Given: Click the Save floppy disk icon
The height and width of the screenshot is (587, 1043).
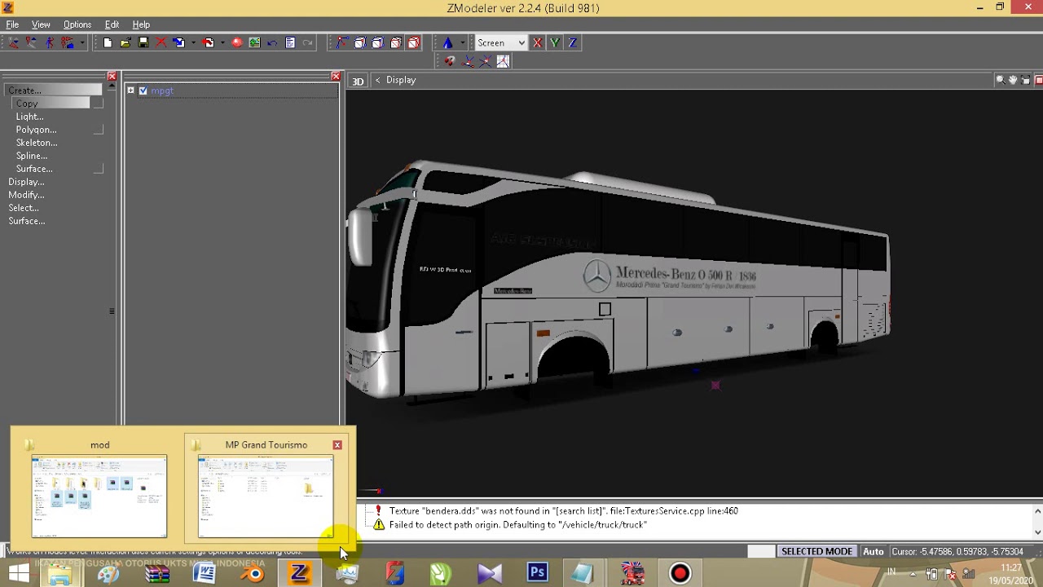Looking at the screenshot, I should (143, 42).
